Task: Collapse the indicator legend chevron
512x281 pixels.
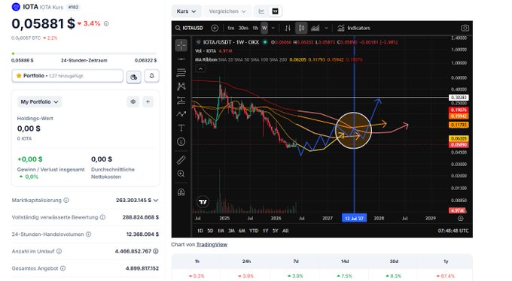Action: 200,69
